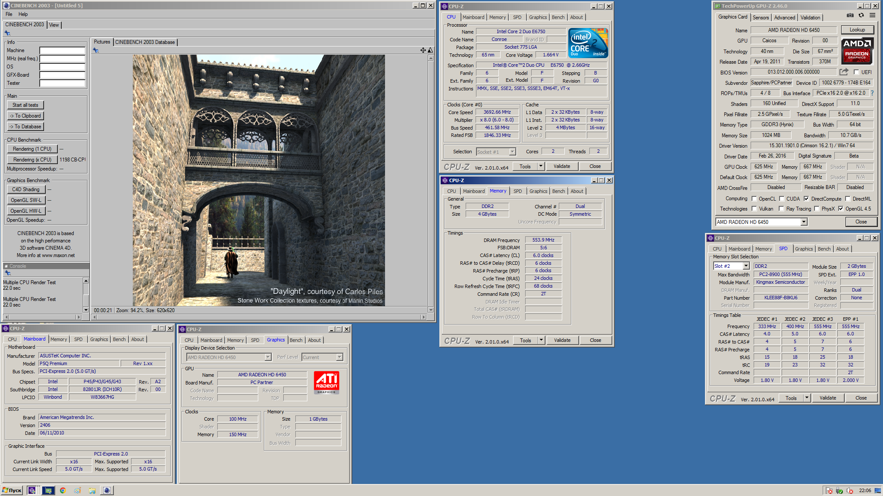
Task: Click the muted volume tray icon
Action: pyautogui.click(x=850, y=490)
